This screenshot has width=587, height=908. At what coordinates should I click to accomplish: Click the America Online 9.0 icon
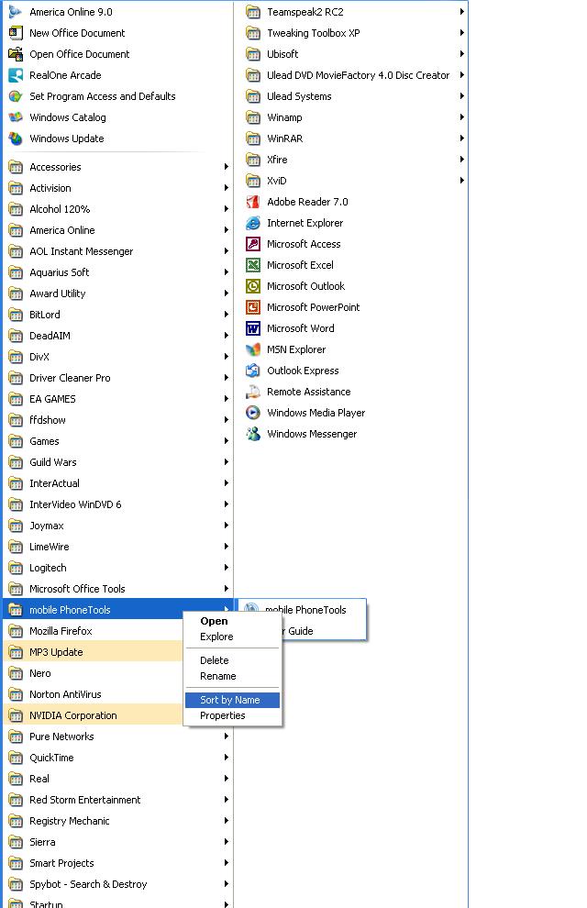[x=16, y=12]
